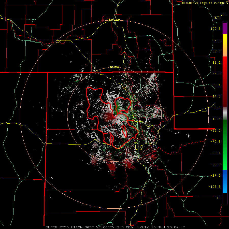
Task: Select the -32.0 scale value
Action: [x=216, y=131]
